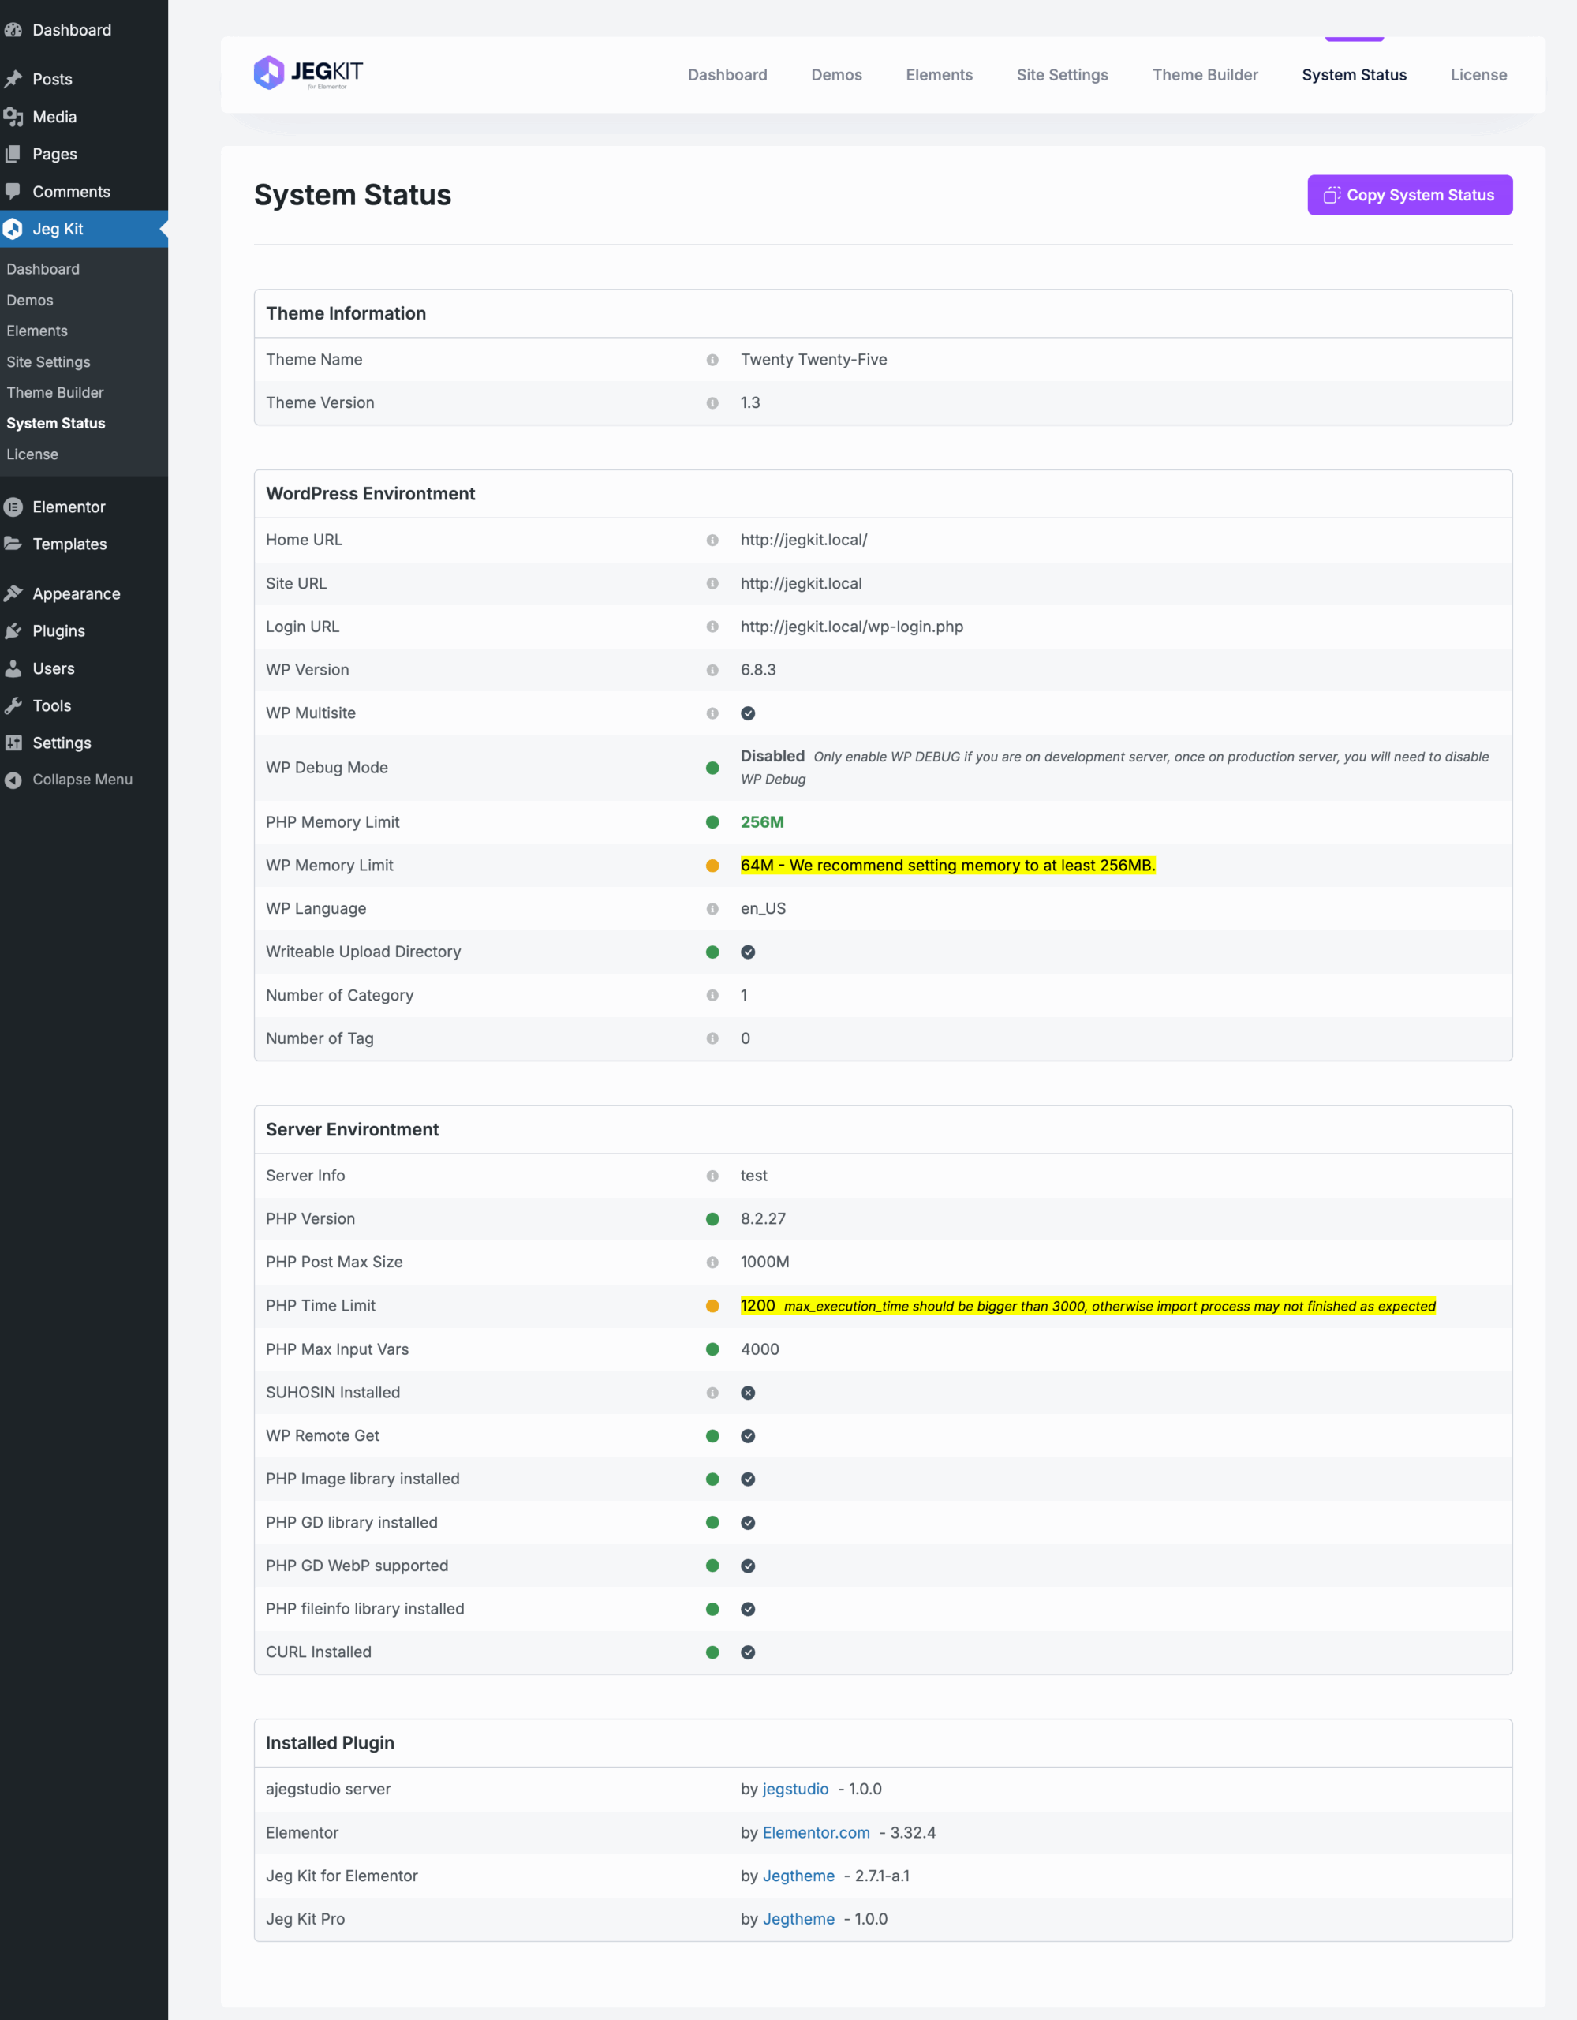Click the JegKit logo icon
The image size is (1577, 2020).
click(x=268, y=73)
